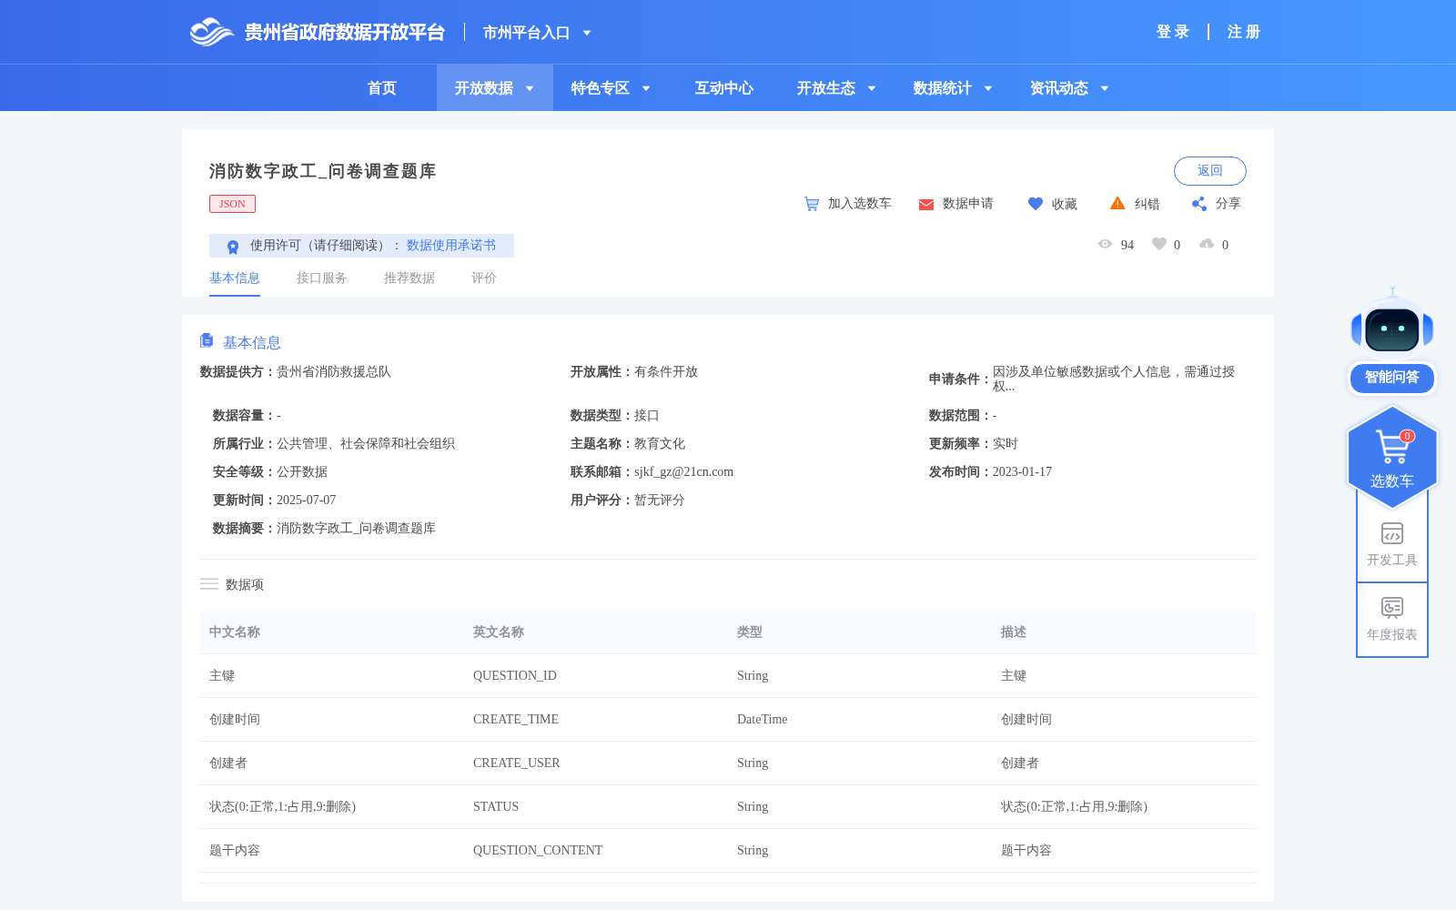Expand the 数据统计 menu arrow

click(988, 89)
